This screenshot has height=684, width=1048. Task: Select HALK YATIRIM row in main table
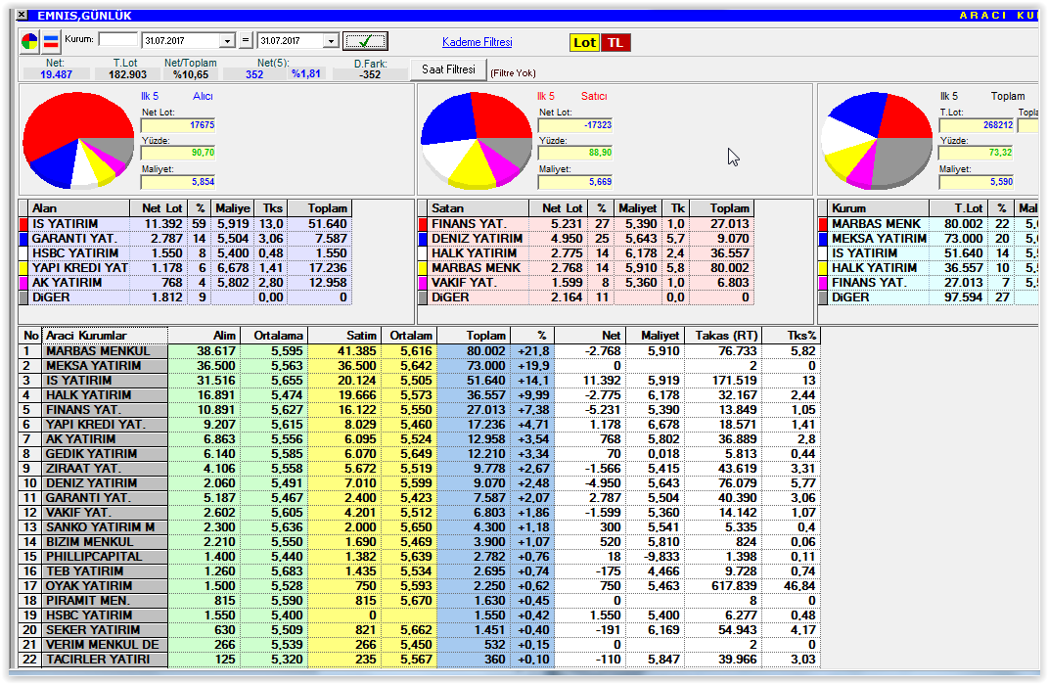click(419, 395)
